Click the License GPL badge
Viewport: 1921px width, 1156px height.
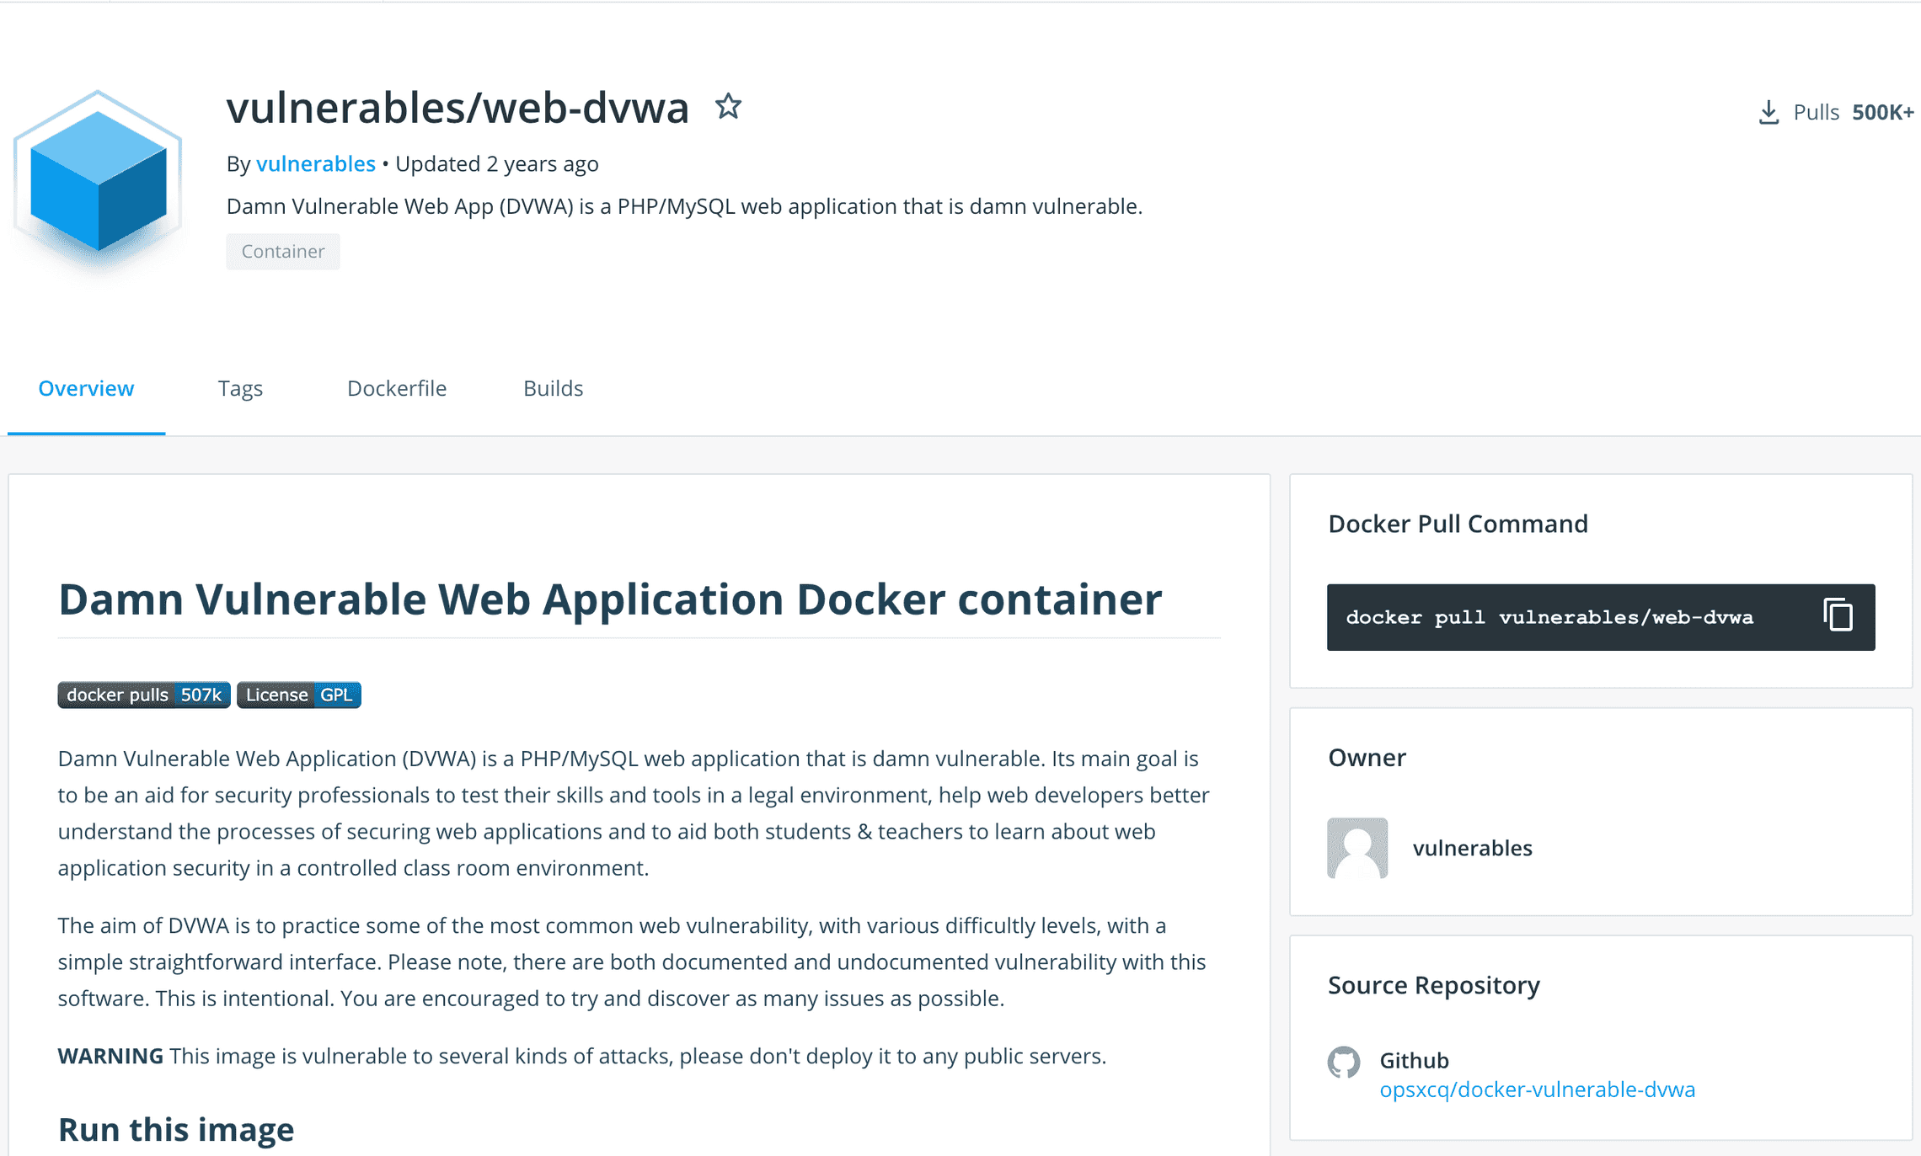(x=298, y=695)
